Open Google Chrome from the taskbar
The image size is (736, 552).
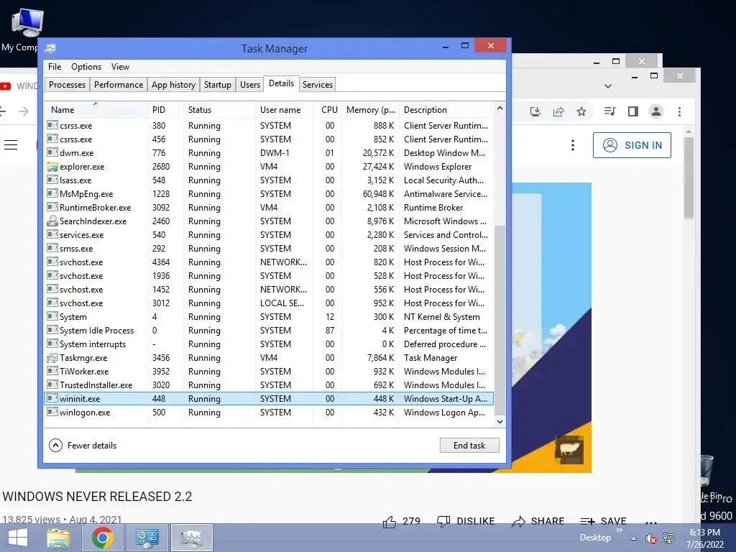pos(102,538)
